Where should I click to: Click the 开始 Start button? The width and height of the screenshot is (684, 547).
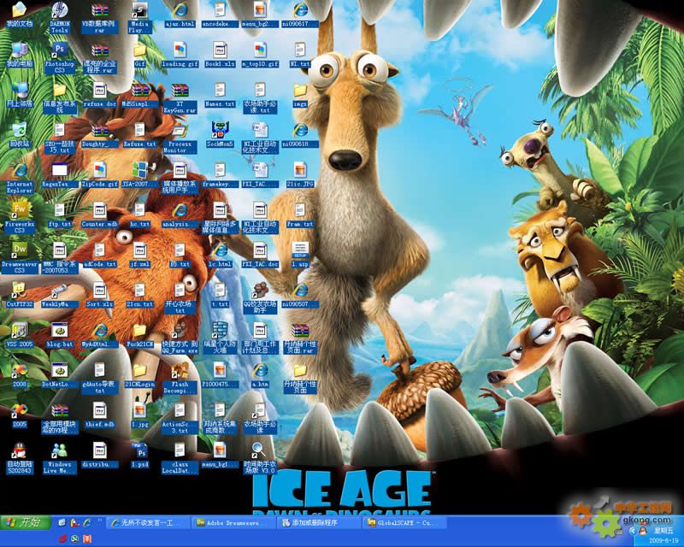tap(26, 522)
